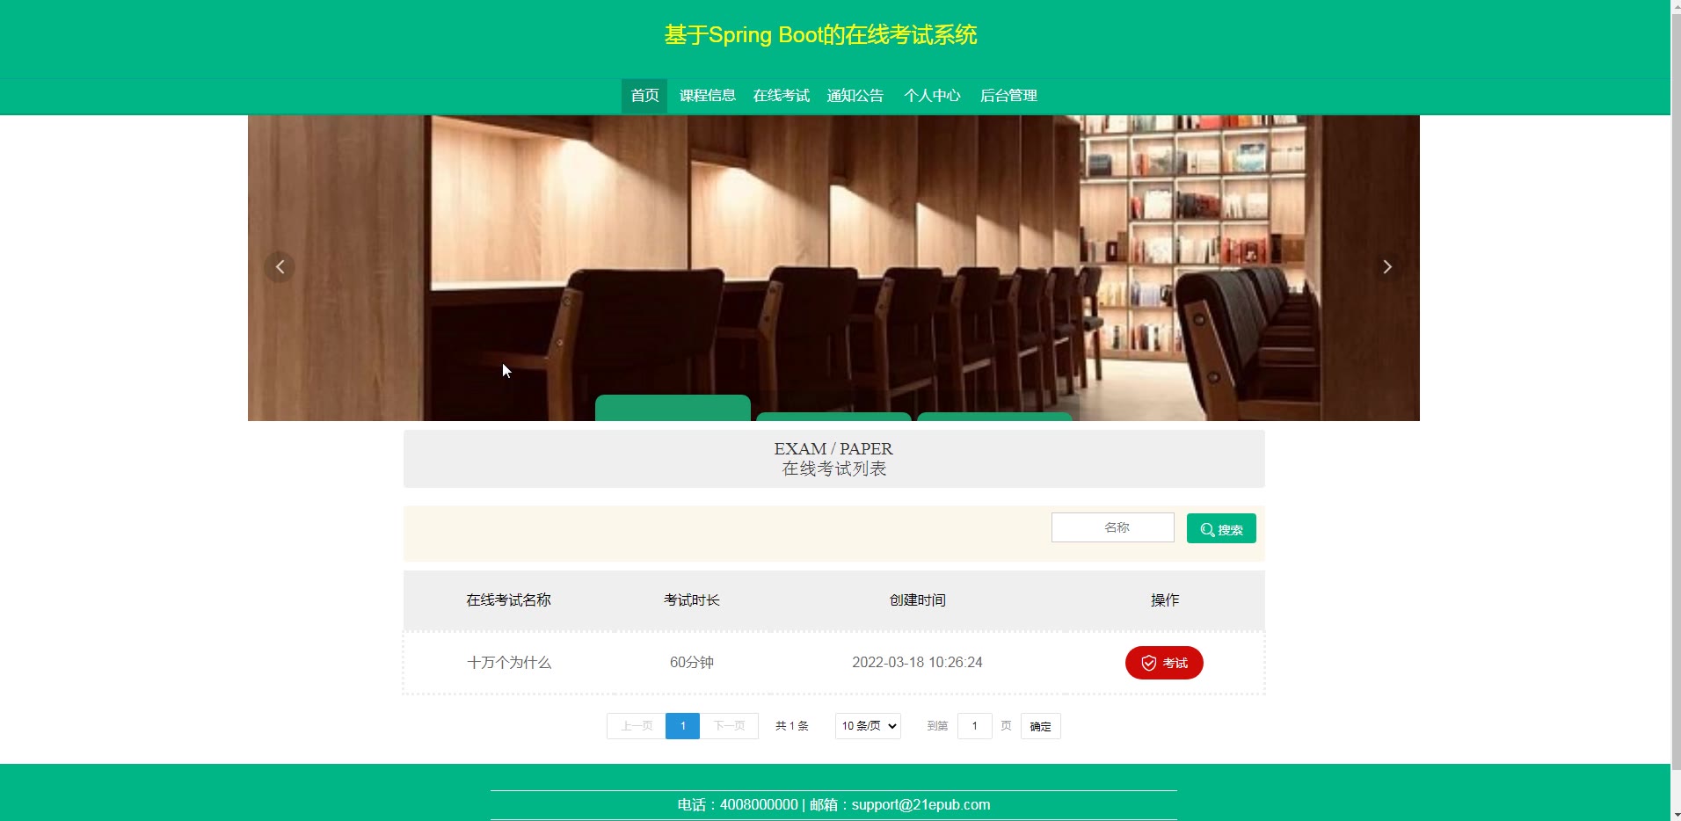Open 在线考试 in navigation bar
Image resolution: width=1681 pixels, height=821 pixels.
781,96
